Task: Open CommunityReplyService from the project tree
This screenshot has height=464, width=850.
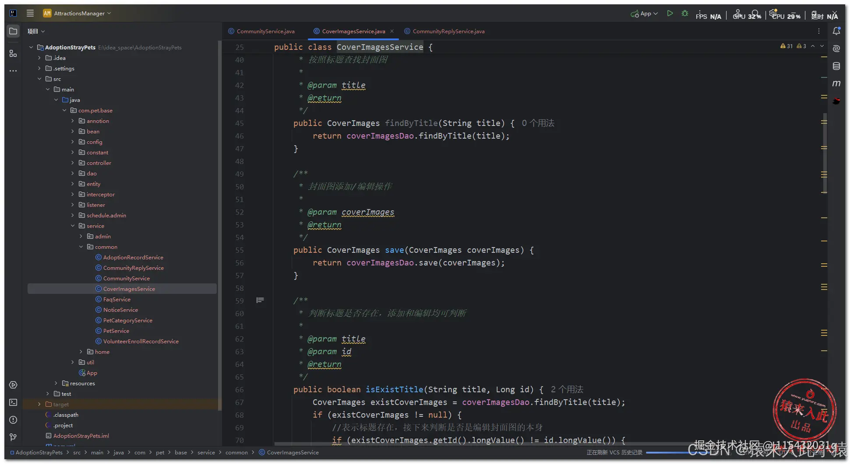Action: (134, 268)
